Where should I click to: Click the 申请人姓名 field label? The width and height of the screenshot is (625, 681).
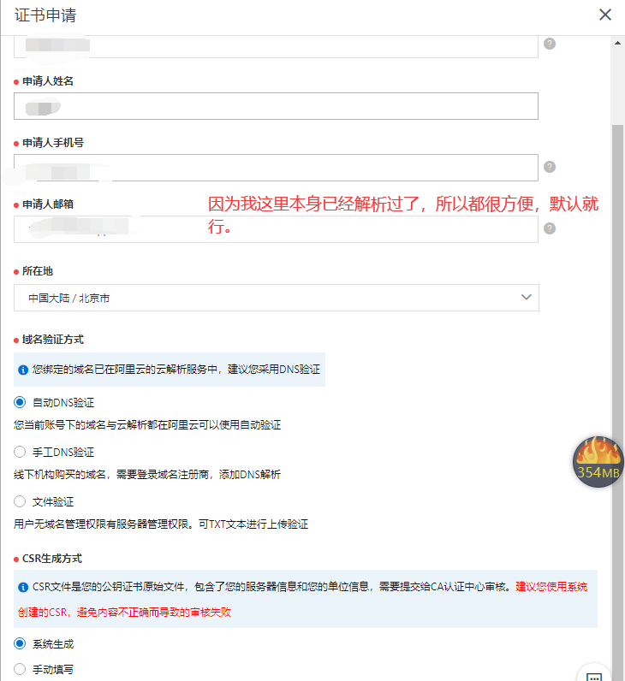(48, 81)
